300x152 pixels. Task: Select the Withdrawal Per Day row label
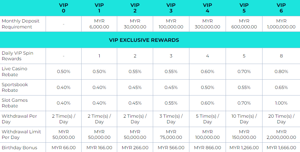coord(19,119)
